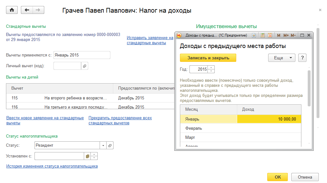Click the Вычеты применяются с input field
The image size is (327, 183).
82,55
